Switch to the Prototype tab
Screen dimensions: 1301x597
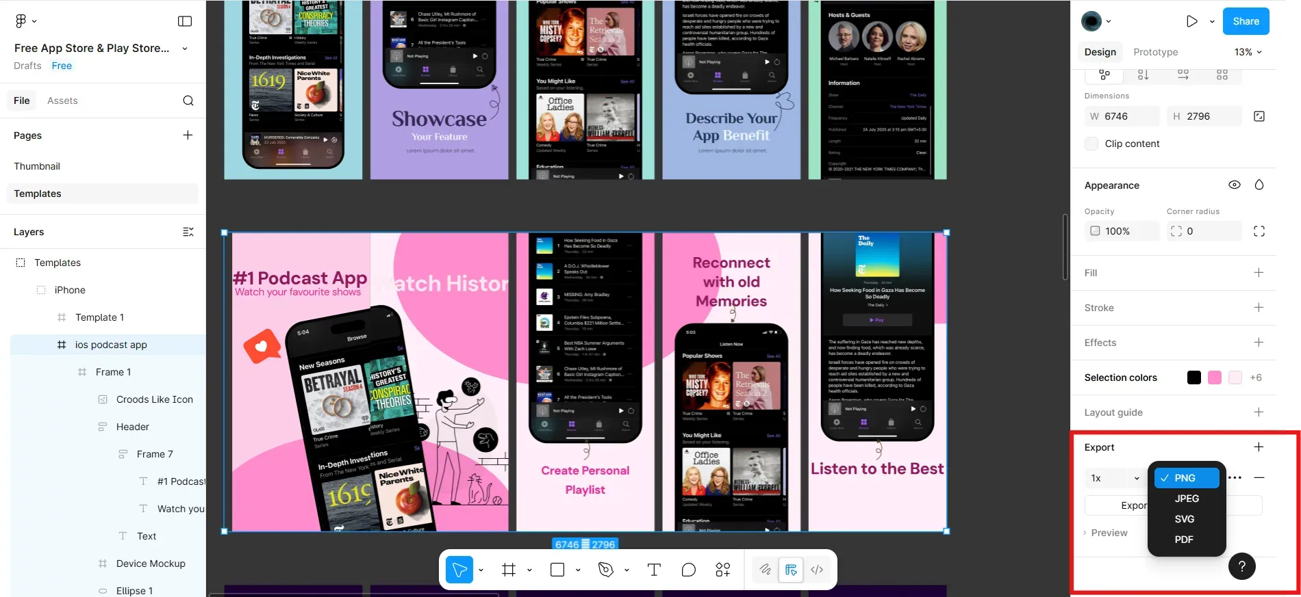[1156, 52]
